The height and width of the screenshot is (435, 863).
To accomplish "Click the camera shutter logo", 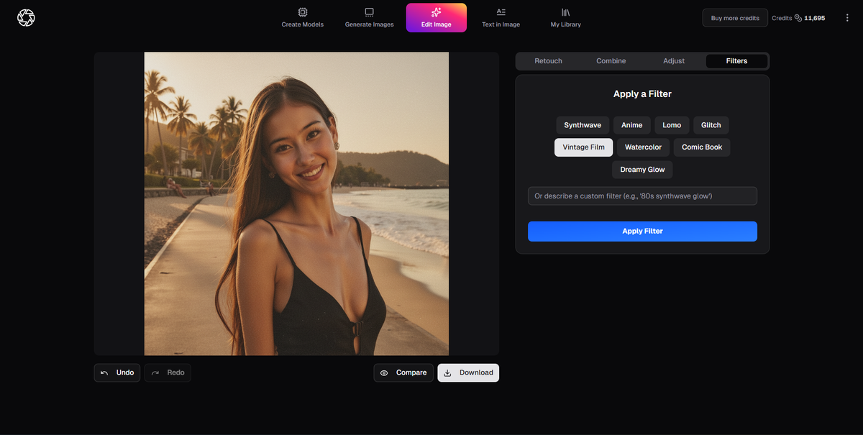I will [x=26, y=17].
